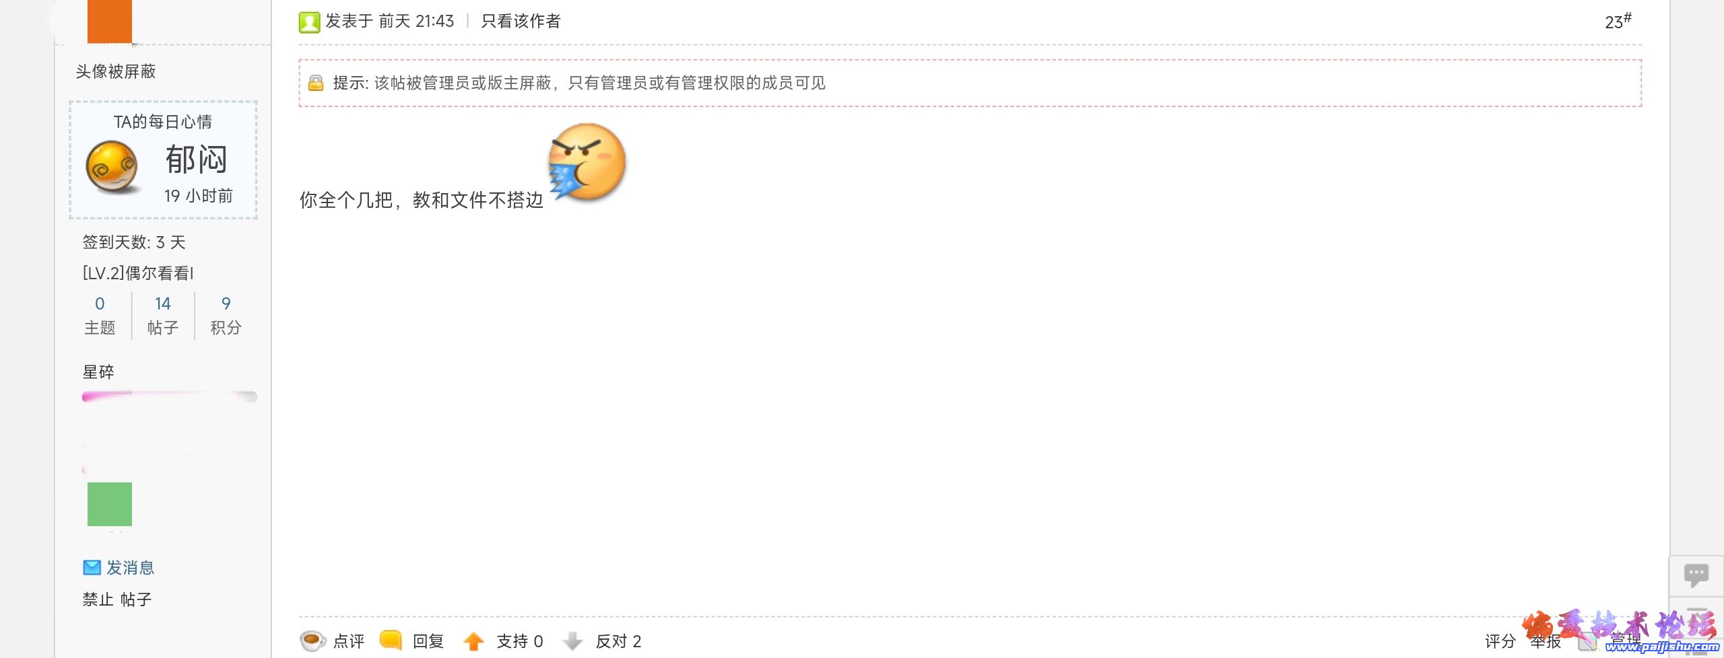Click the yellow speech bubble reply icon
Image resolution: width=1724 pixels, height=658 pixels.
click(391, 640)
